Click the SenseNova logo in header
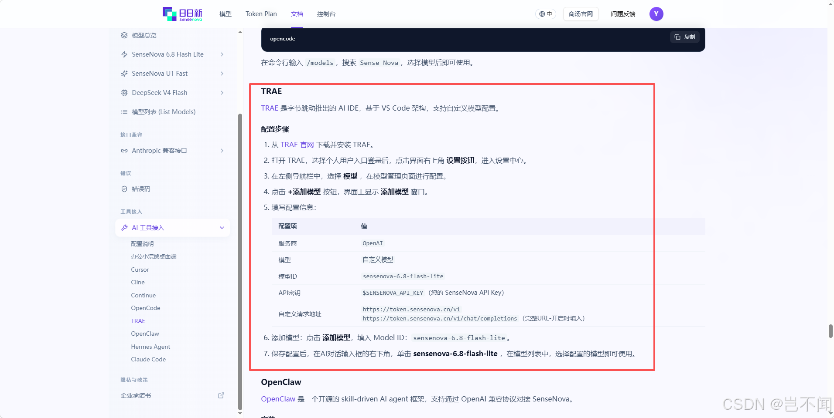The height and width of the screenshot is (418, 834). coord(182,14)
